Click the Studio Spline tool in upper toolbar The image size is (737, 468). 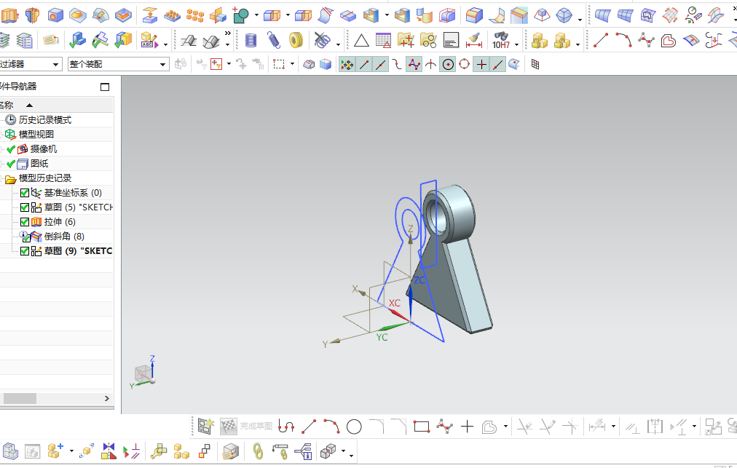coord(646,41)
